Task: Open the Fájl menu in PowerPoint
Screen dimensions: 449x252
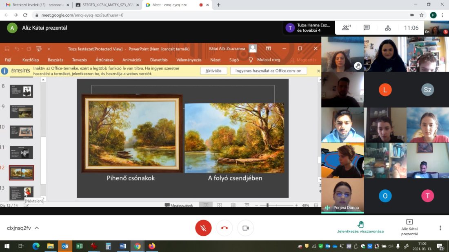Action: 8,60
